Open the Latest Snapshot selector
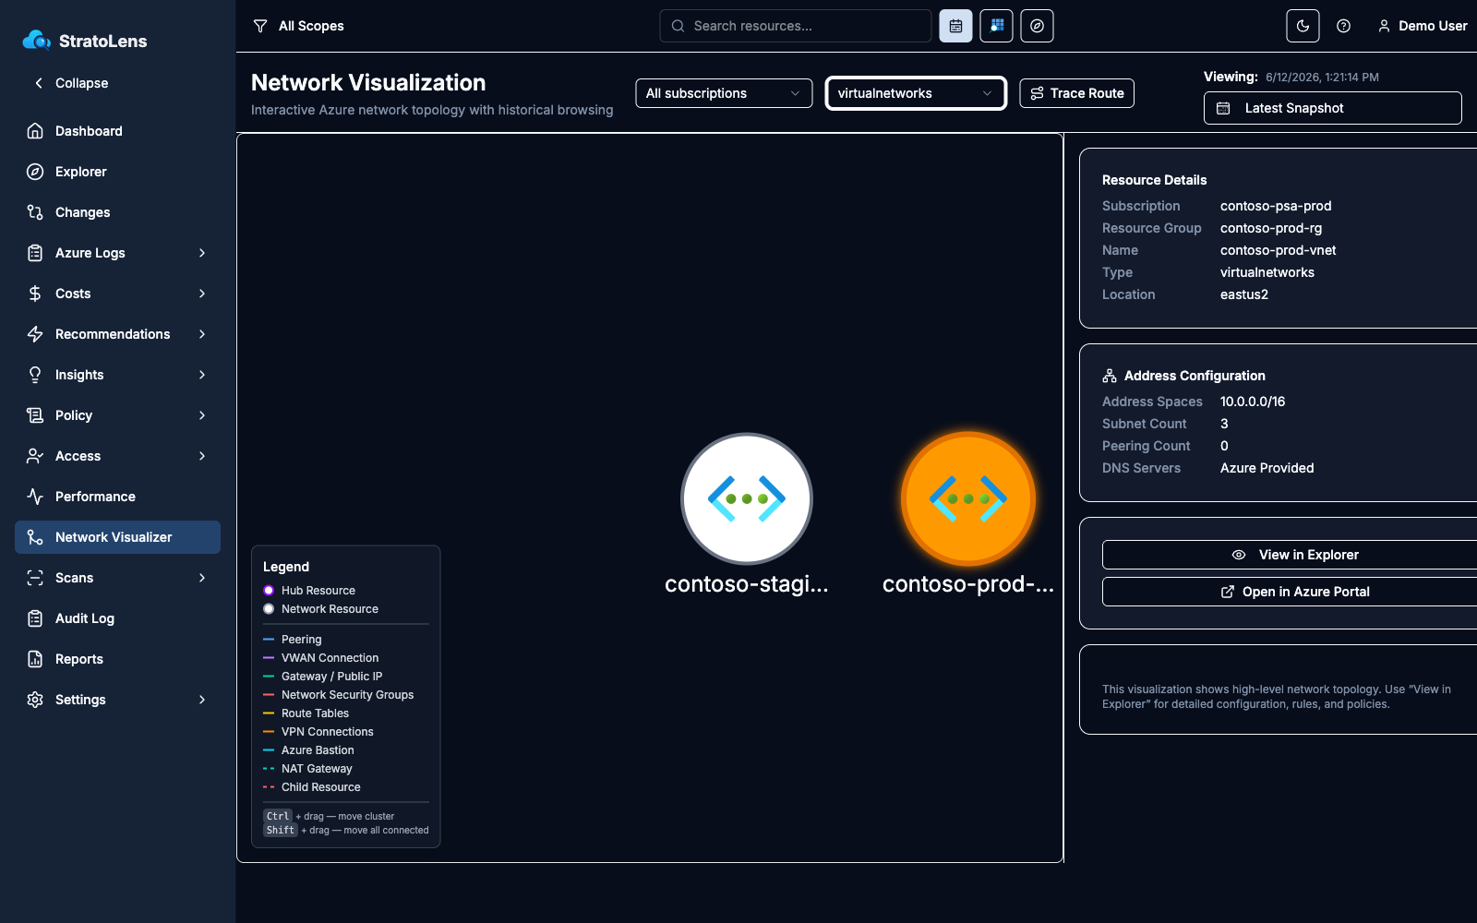1477x923 pixels. tap(1332, 108)
